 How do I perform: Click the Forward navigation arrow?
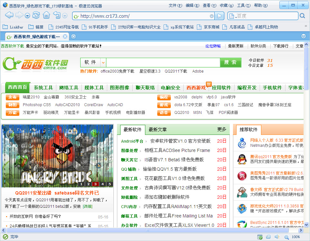pyautogui.click(x=19, y=15)
